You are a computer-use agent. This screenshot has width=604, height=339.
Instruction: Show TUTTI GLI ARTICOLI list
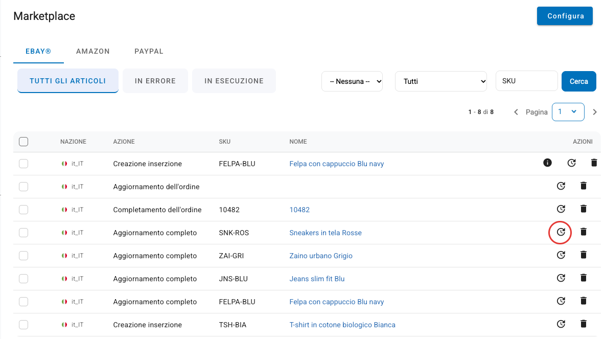[x=68, y=81]
